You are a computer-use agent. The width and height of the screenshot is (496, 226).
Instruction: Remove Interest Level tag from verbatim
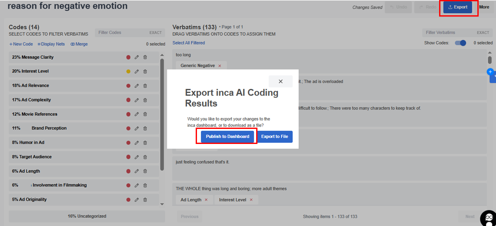(251, 200)
